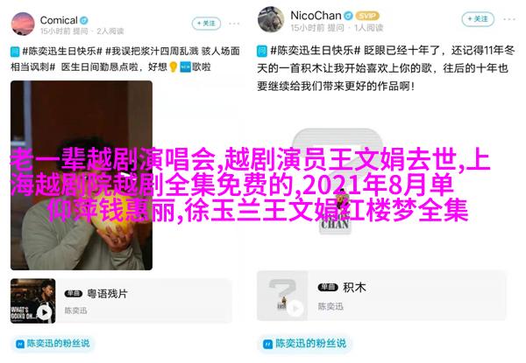Click the topic icon before NicoChan's hashtag
The width and height of the screenshot is (526, 363).
coord(262,51)
